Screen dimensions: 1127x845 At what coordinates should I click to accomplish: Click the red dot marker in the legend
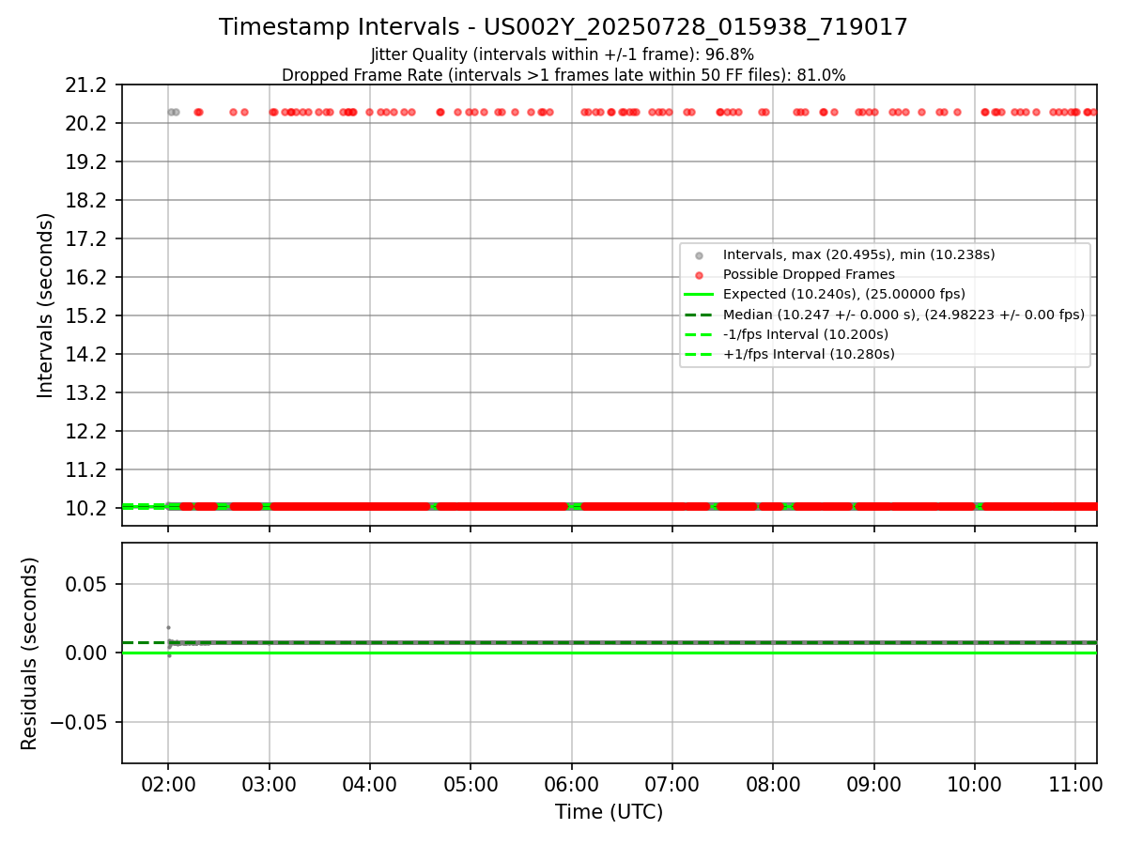[x=698, y=275]
